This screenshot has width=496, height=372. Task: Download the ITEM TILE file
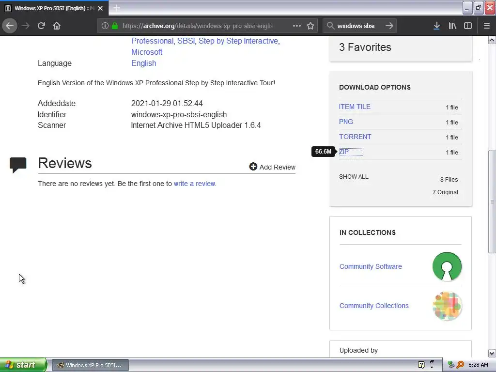coord(355,107)
